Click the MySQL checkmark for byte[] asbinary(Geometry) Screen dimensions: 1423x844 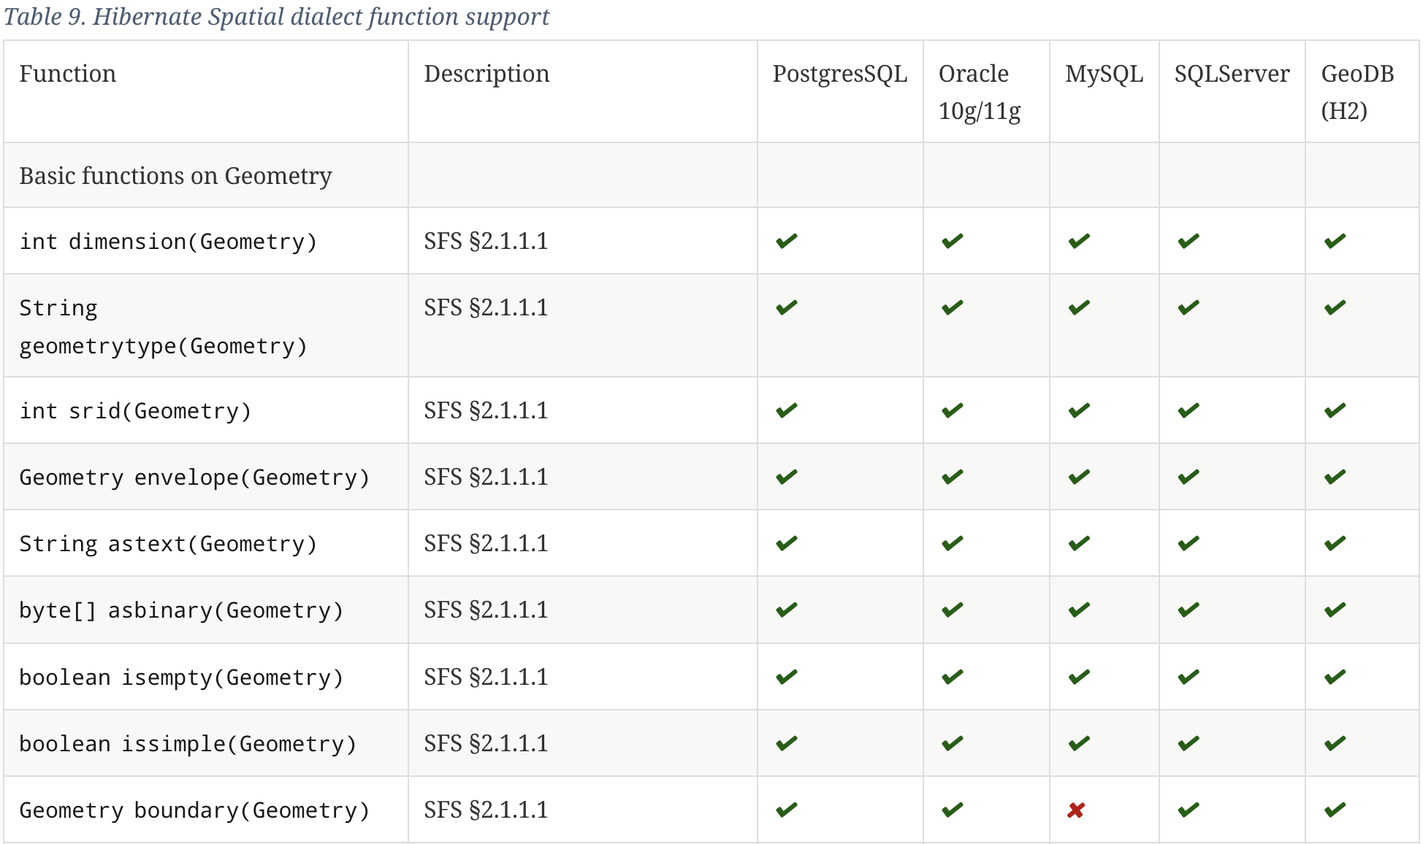coord(1079,610)
